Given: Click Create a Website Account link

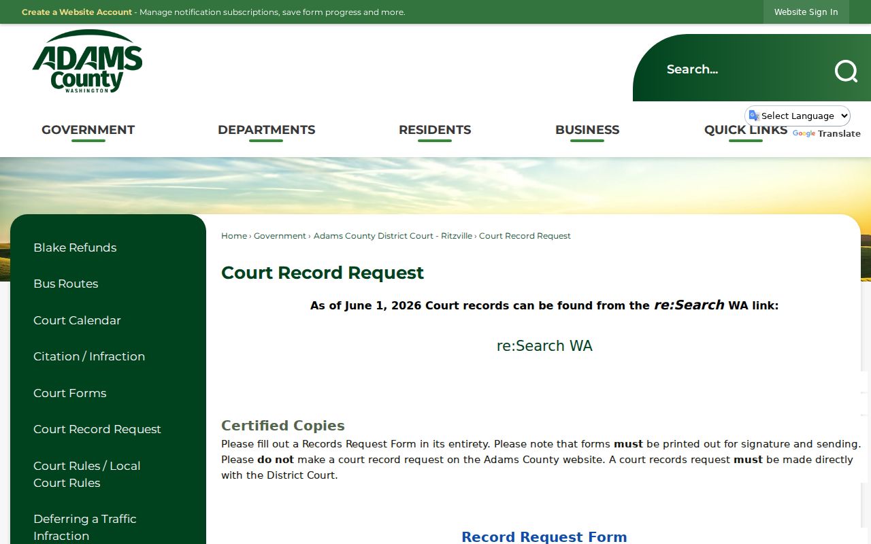Looking at the screenshot, I should (x=77, y=12).
